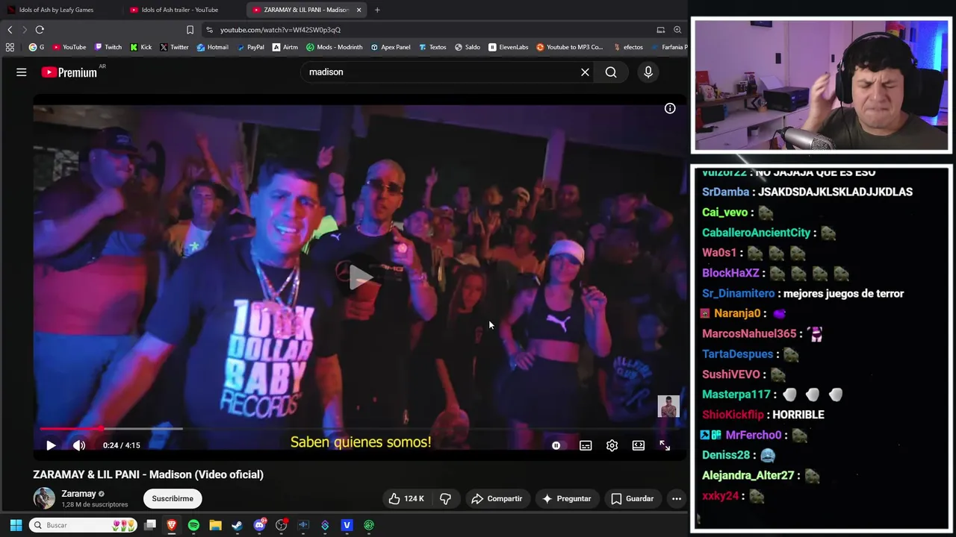
Task: Click the YouTube URL address bar
Action: pos(426,30)
